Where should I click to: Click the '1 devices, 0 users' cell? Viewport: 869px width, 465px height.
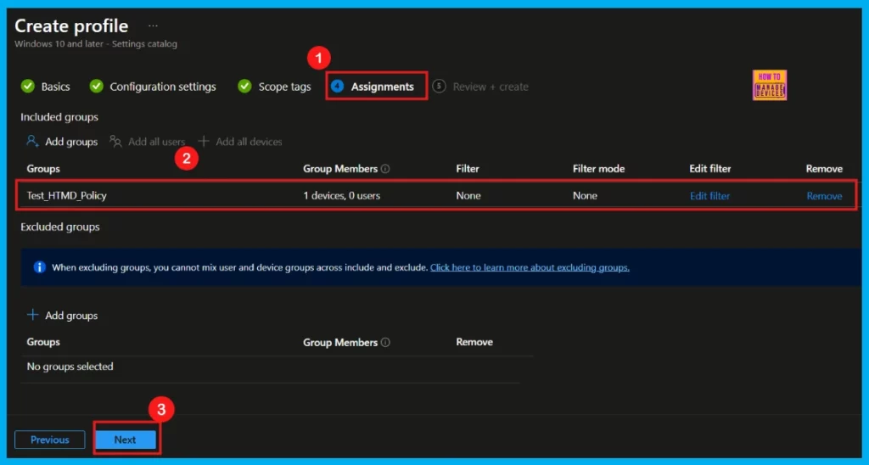pos(341,196)
